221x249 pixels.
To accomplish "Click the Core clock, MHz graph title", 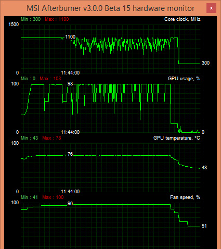I will [x=182, y=19].
